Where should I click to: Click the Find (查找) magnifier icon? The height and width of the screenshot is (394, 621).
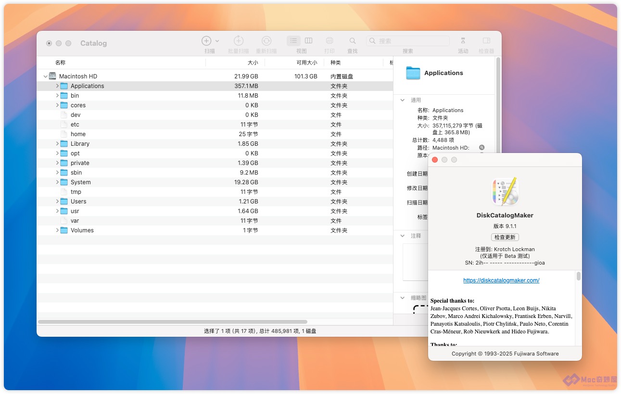click(x=353, y=41)
